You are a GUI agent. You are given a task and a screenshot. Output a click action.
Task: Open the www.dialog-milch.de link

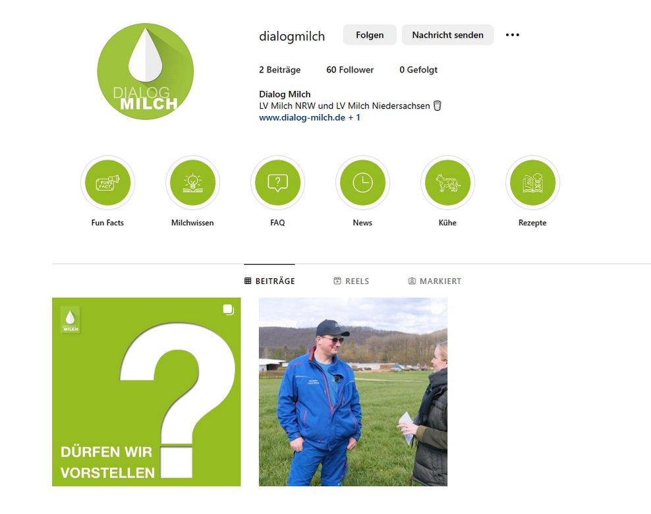302,117
